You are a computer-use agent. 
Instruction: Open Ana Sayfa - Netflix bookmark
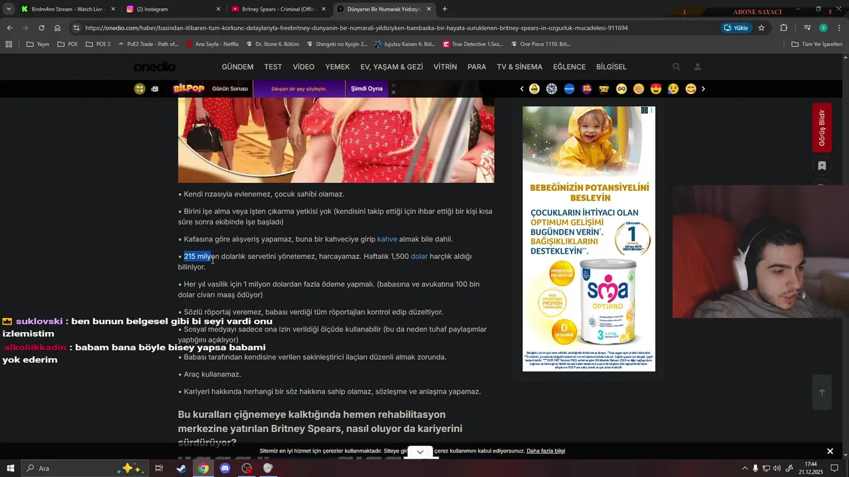(212, 44)
